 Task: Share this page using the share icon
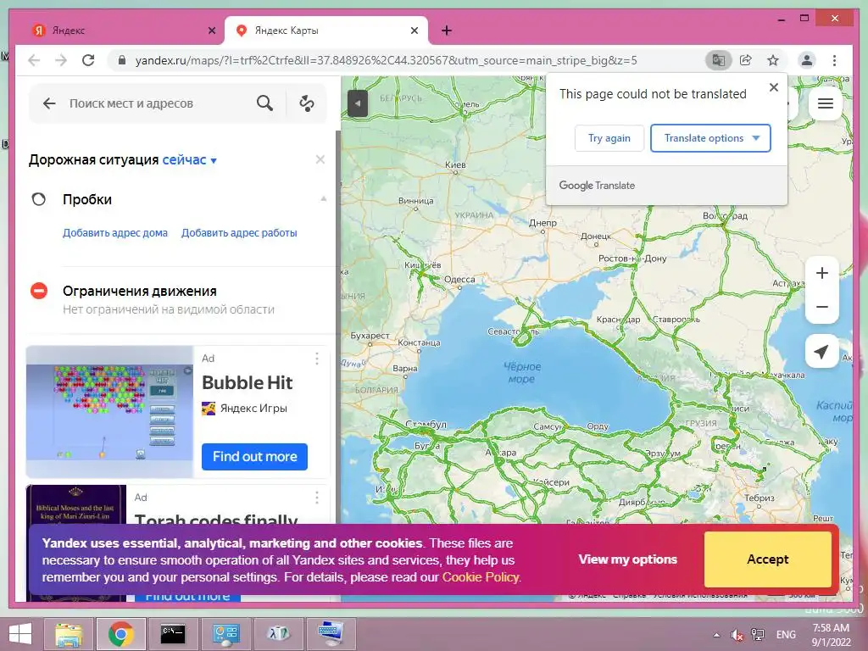tap(746, 60)
